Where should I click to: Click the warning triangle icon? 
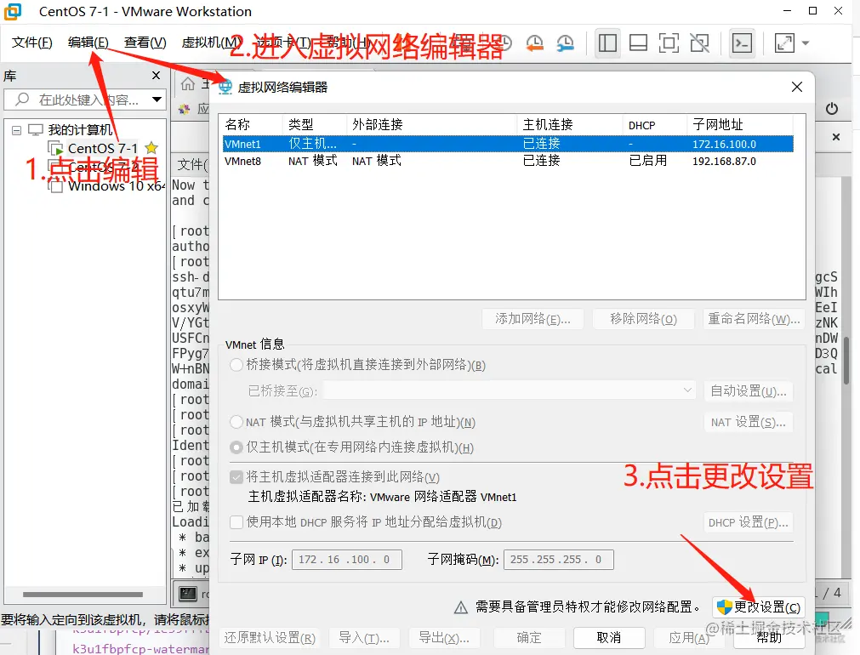pyautogui.click(x=461, y=607)
